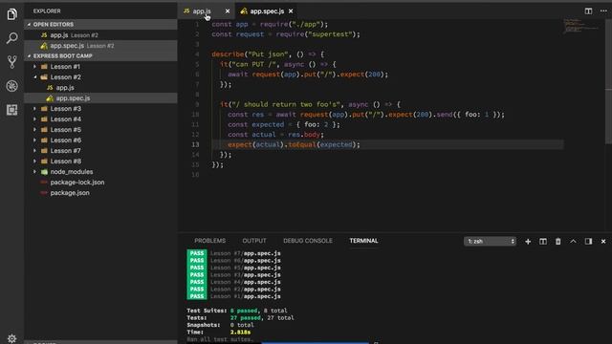612x344 pixels.
Task: Collapse the Lesson #2 folder
Action: pyautogui.click(x=100, y=76)
